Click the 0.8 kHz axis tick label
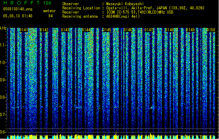 (3, 97)
